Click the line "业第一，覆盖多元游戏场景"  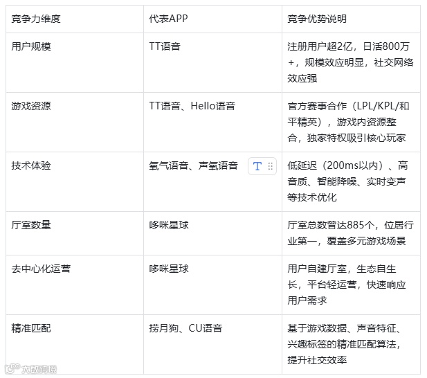pyautogui.click(x=347, y=241)
